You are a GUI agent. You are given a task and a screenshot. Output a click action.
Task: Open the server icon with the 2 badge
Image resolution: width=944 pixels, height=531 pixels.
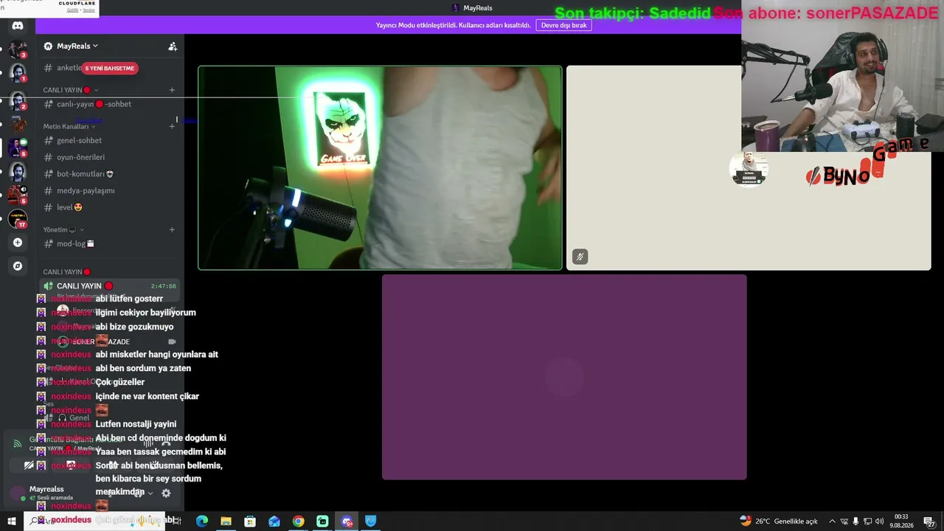(x=18, y=101)
